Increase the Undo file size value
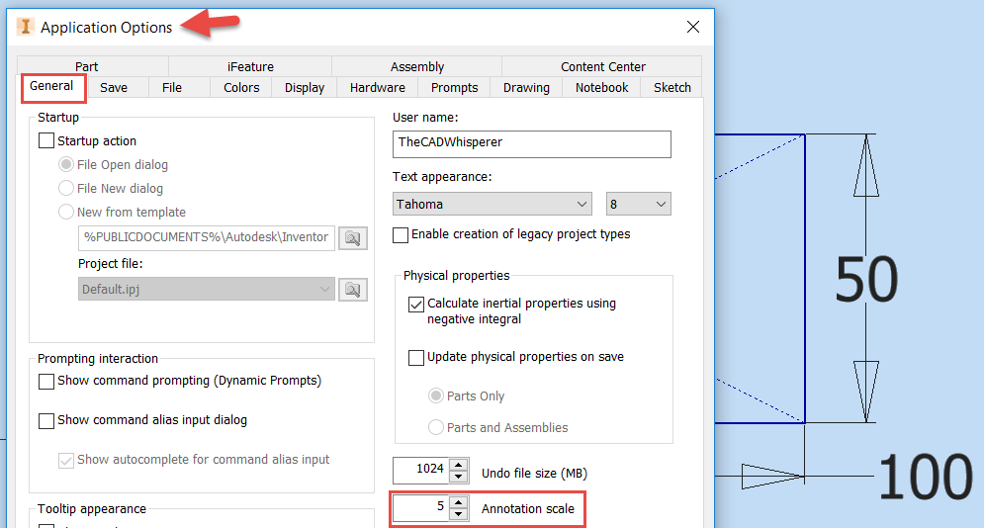 click(459, 465)
